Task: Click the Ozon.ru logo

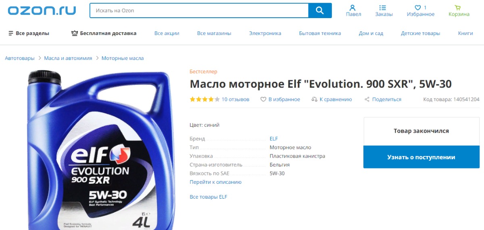Action: pyautogui.click(x=42, y=10)
